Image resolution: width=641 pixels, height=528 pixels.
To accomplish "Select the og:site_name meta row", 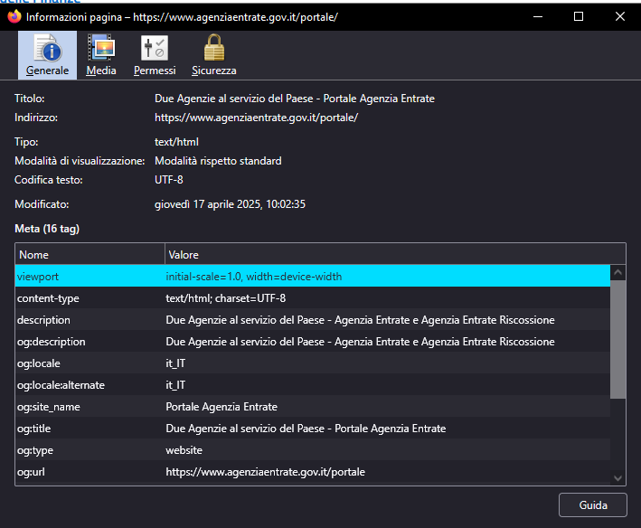I will coord(313,407).
